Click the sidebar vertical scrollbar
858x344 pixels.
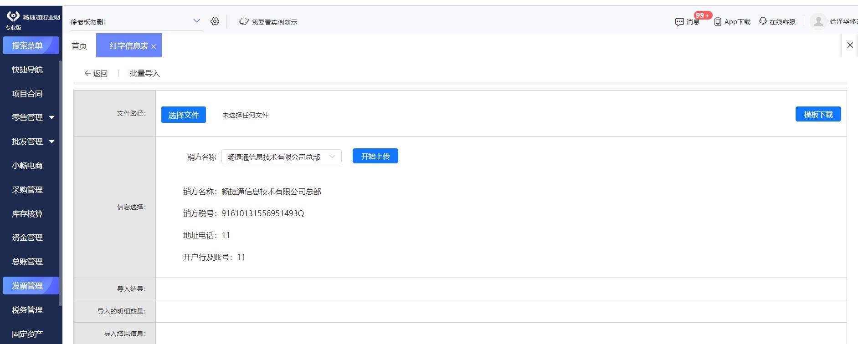pyautogui.click(x=60, y=182)
